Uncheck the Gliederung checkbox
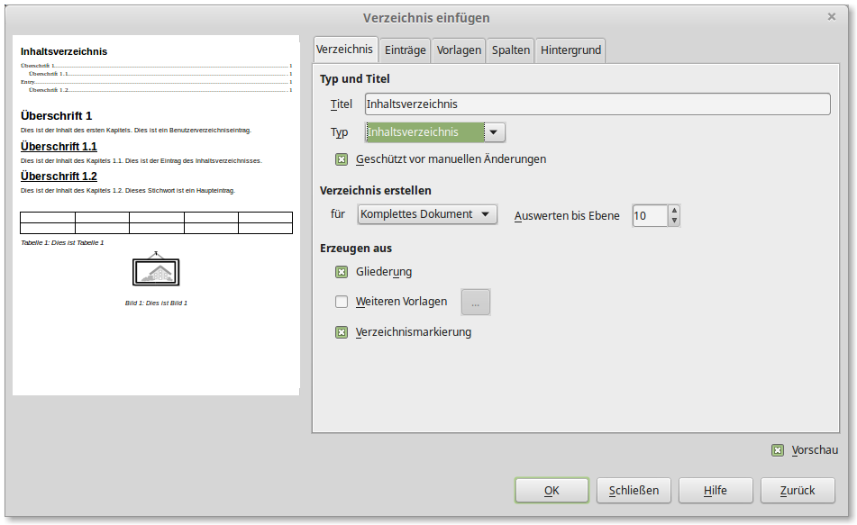The image size is (857, 525). tap(342, 272)
